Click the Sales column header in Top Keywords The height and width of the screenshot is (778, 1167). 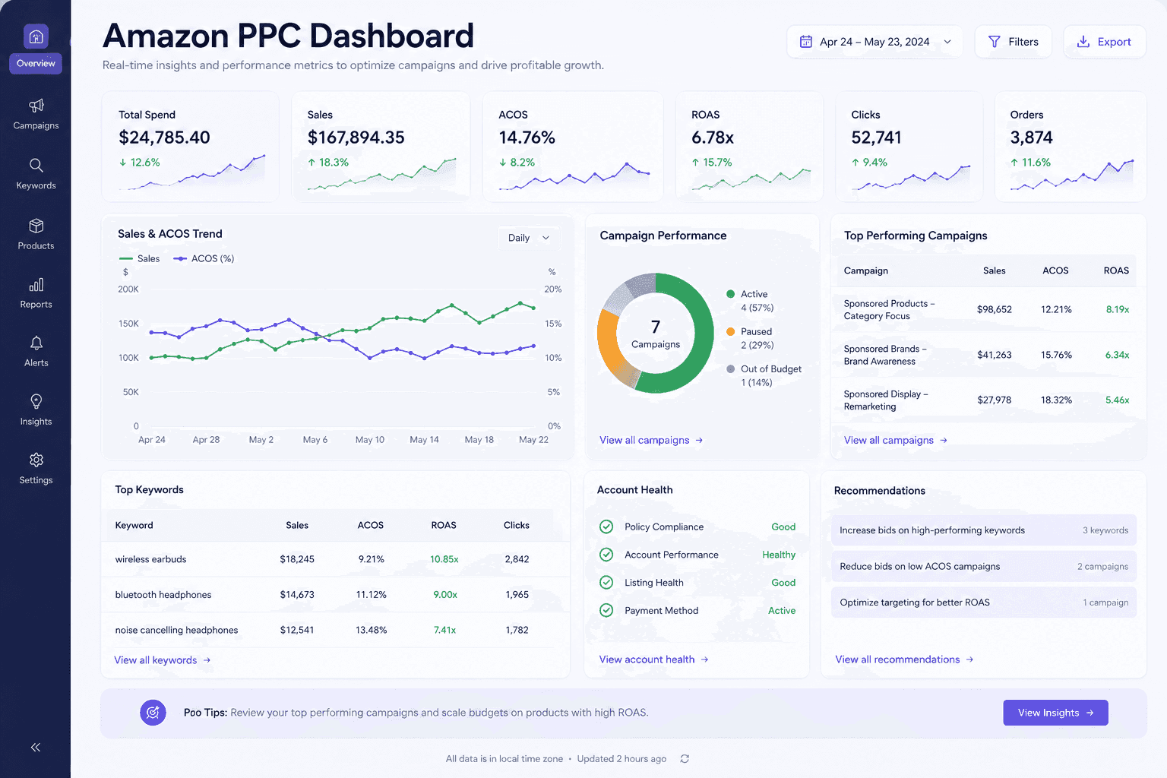(297, 525)
